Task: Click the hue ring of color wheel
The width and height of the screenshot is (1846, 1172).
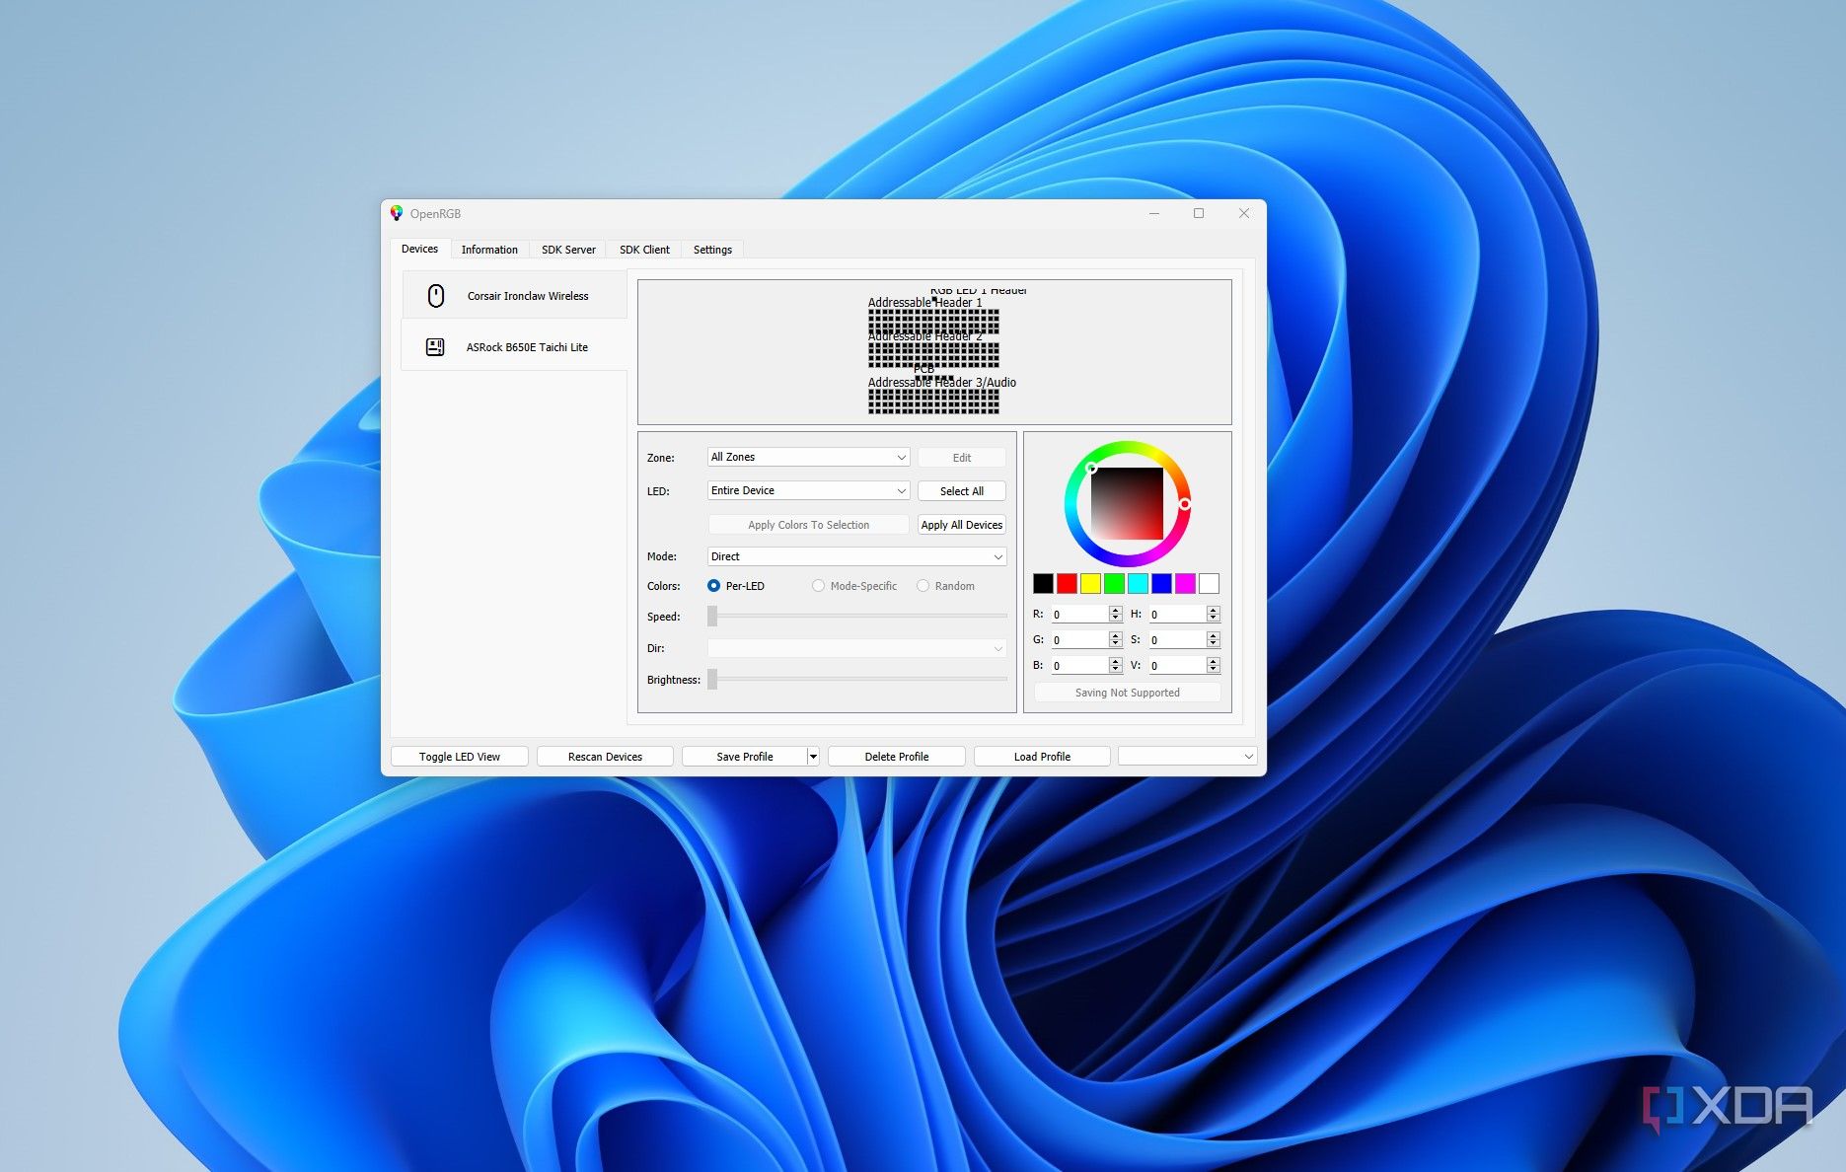Action: click(x=1128, y=447)
